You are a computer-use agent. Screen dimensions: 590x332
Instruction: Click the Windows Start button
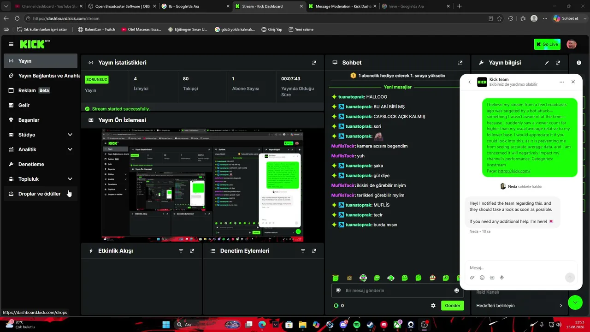click(x=166, y=325)
